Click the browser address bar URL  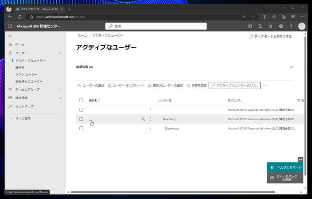point(61,17)
